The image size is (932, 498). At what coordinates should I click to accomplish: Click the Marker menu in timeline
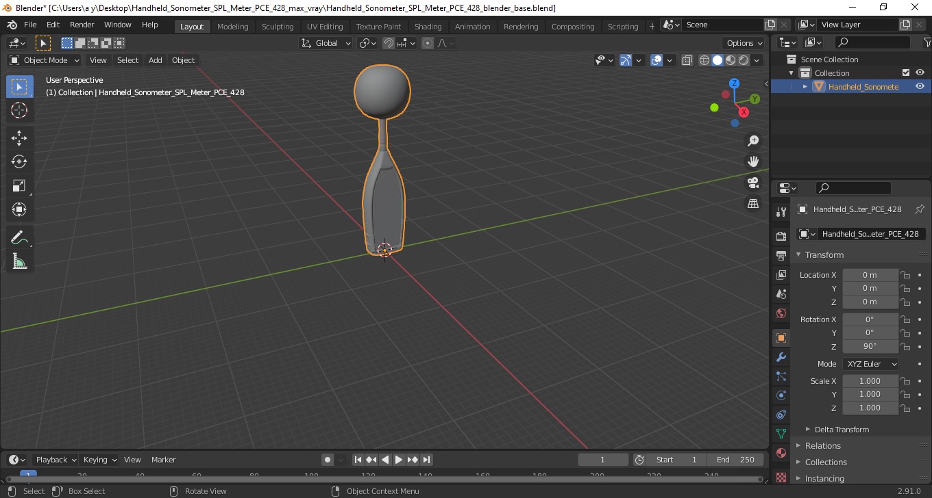point(163,460)
